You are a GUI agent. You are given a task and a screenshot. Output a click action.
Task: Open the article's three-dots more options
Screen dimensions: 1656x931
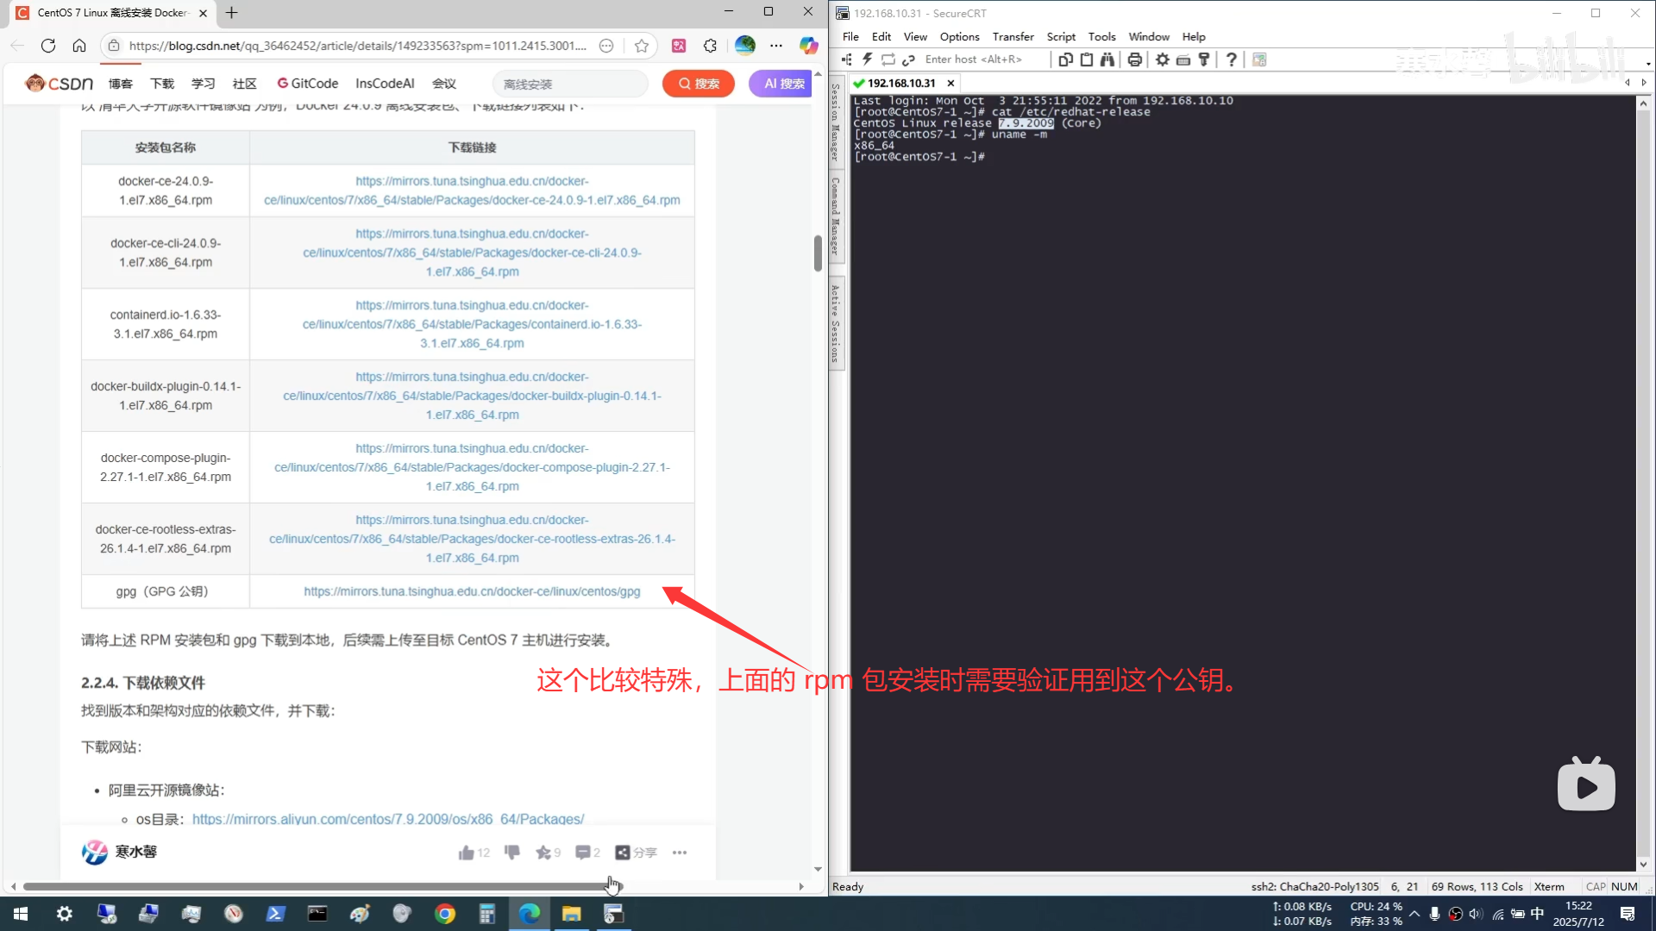[x=680, y=853]
